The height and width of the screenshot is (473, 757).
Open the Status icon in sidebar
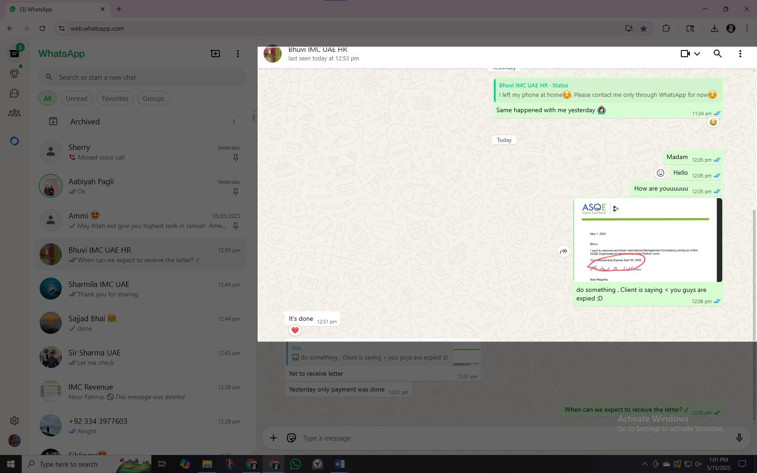click(14, 73)
